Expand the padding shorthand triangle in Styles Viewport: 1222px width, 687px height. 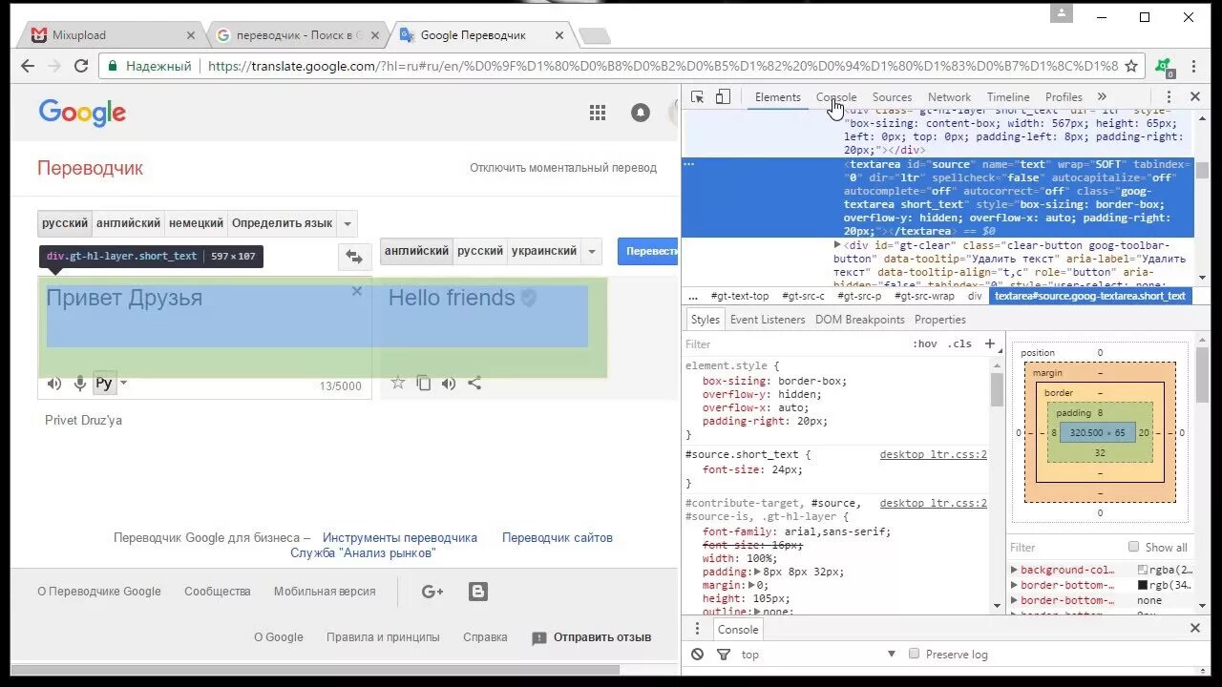(x=759, y=572)
